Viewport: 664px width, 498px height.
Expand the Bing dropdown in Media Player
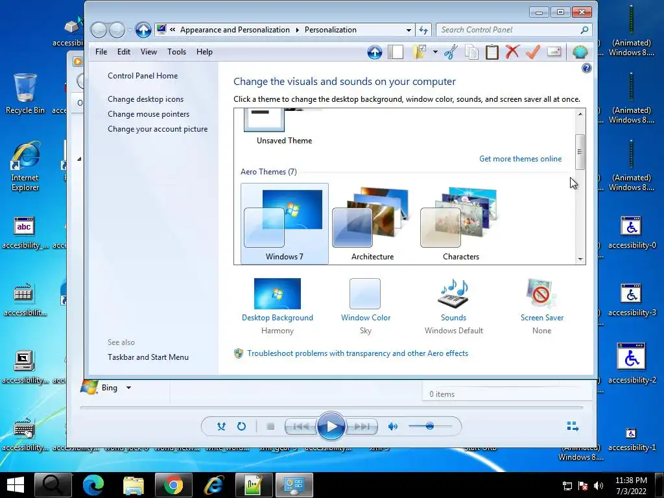click(x=129, y=388)
